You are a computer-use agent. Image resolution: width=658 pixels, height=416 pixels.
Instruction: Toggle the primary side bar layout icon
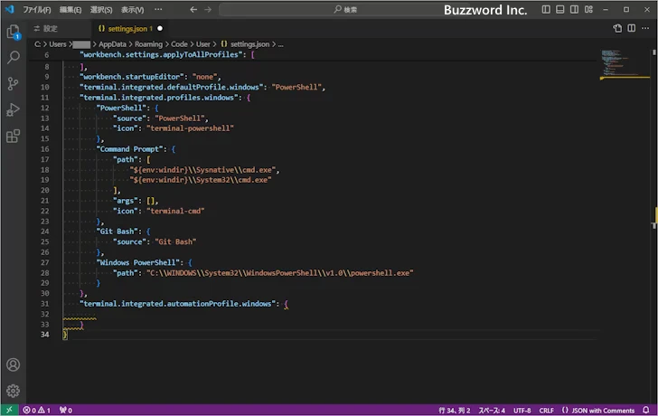point(546,9)
